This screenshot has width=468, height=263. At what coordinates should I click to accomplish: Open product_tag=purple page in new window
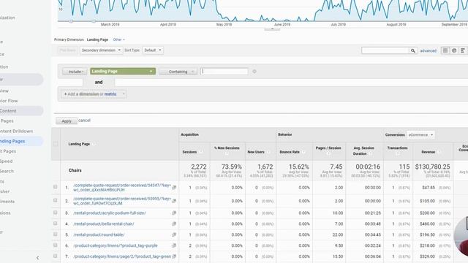point(174,245)
